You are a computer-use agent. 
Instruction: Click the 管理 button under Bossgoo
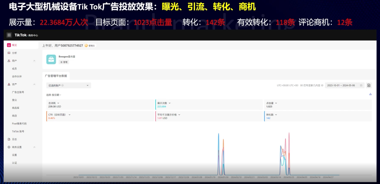pos(64,62)
